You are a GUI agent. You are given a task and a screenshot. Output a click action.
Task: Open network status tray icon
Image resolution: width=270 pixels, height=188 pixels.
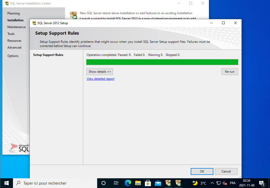coord(219,183)
